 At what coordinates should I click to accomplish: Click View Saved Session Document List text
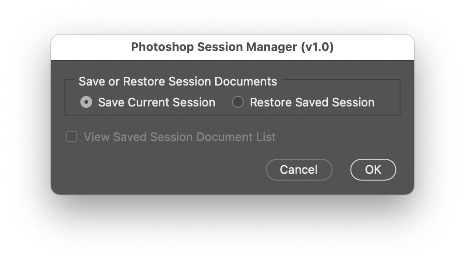point(180,136)
